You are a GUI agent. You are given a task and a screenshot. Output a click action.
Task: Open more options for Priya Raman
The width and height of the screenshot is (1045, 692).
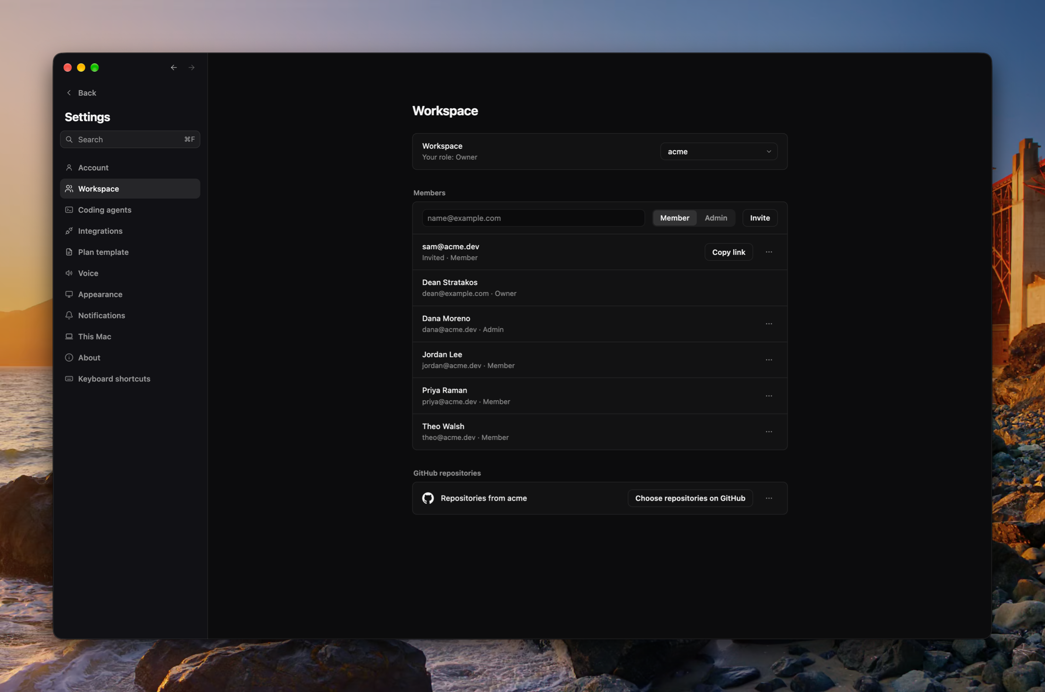(x=769, y=396)
